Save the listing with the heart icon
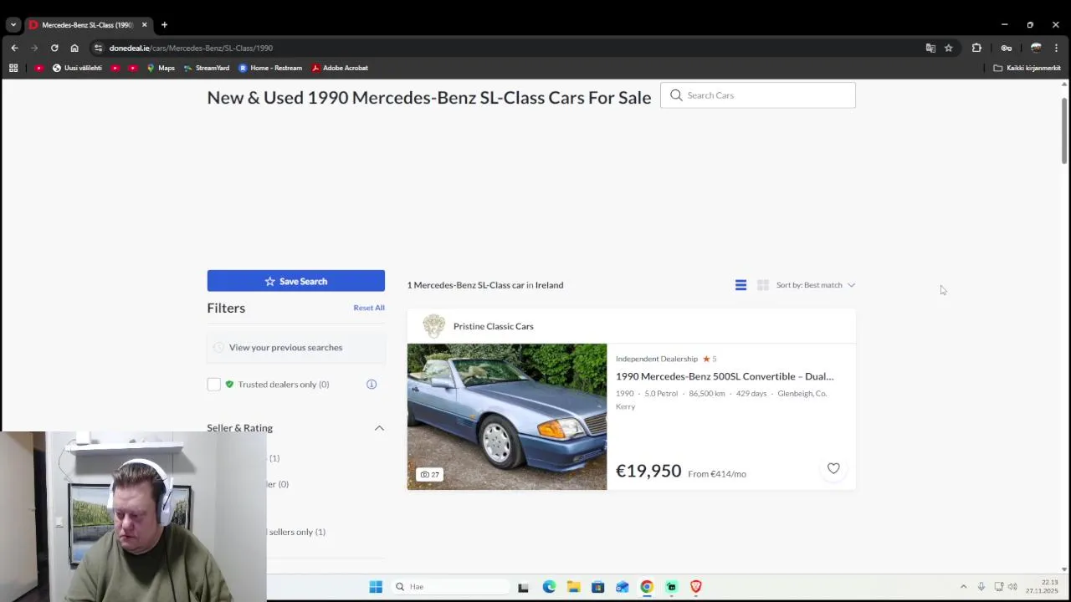The width and height of the screenshot is (1071, 602). pos(833,468)
